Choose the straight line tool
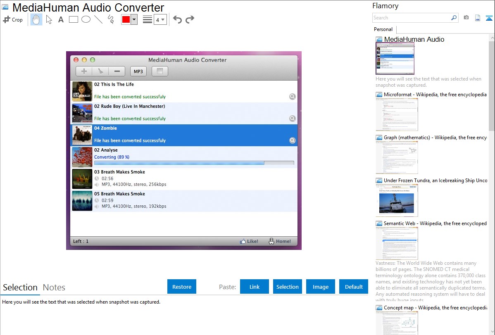 click(x=98, y=19)
